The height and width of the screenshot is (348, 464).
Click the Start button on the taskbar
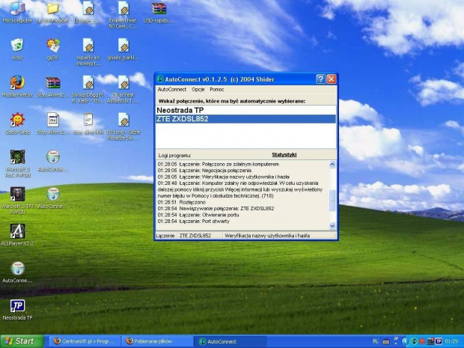point(20,341)
